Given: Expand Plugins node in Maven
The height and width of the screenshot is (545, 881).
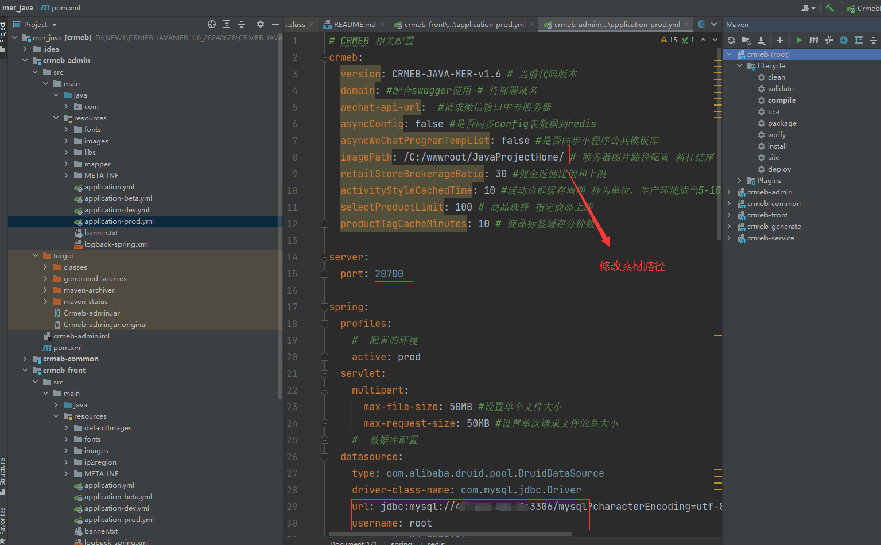Looking at the screenshot, I should coord(740,180).
